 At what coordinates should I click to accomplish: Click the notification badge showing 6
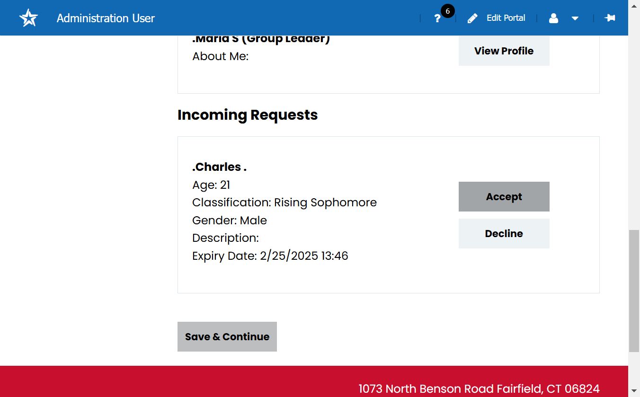point(447,11)
